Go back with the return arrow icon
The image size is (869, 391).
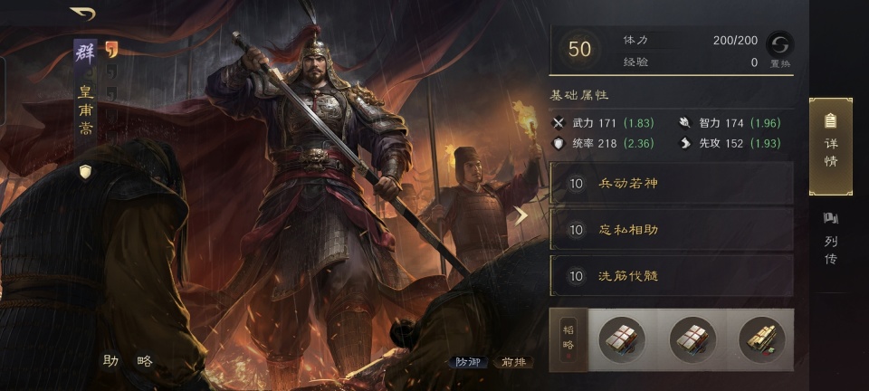(x=82, y=14)
